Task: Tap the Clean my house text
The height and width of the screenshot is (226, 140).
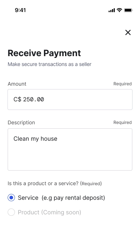Action: click(x=35, y=139)
